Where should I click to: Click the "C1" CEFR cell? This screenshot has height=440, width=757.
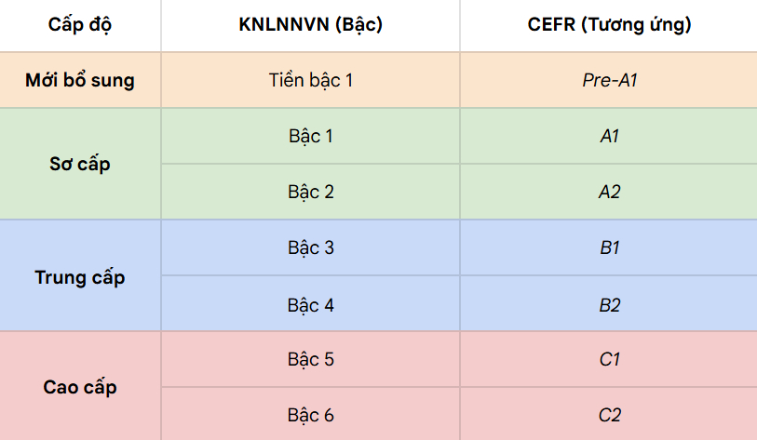(x=609, y=359)
